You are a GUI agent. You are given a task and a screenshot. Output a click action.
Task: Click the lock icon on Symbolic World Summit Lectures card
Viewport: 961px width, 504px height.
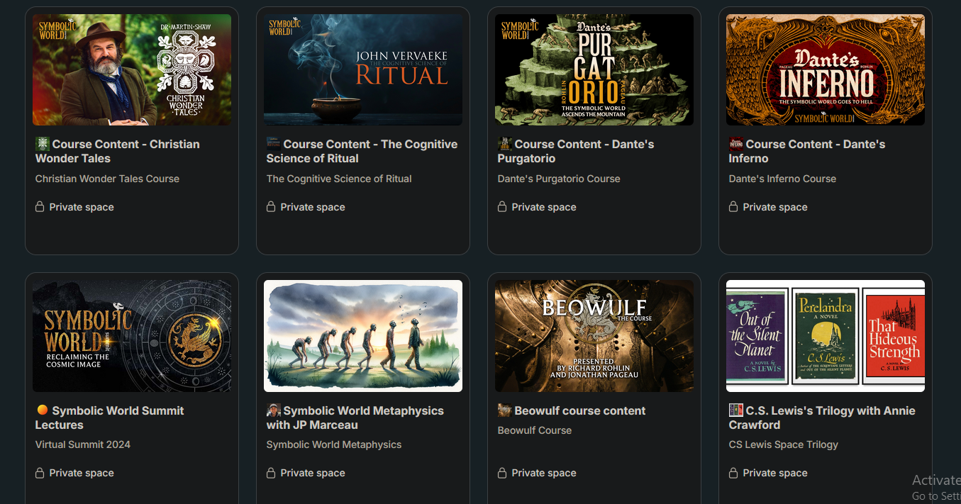click(40, 472)
